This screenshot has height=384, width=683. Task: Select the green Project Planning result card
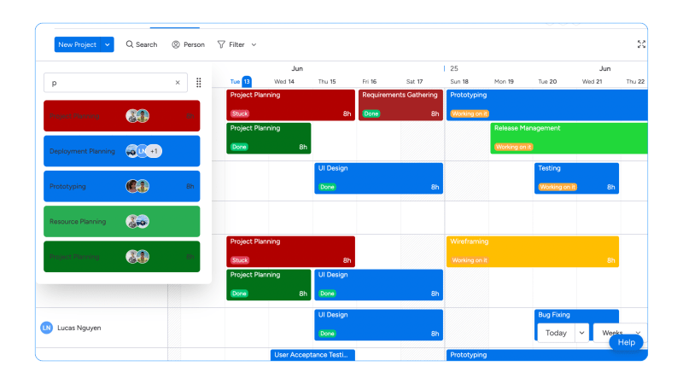(x=122, y=257)
